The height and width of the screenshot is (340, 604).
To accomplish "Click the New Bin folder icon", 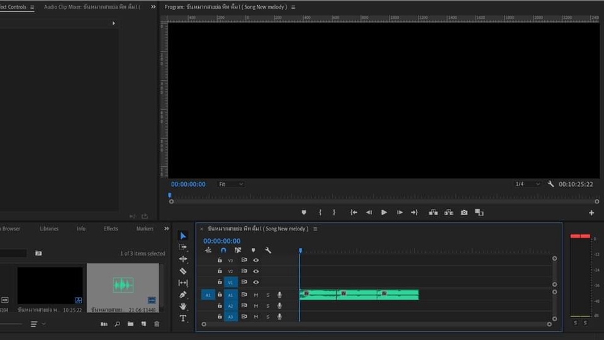I will point(130,324).
